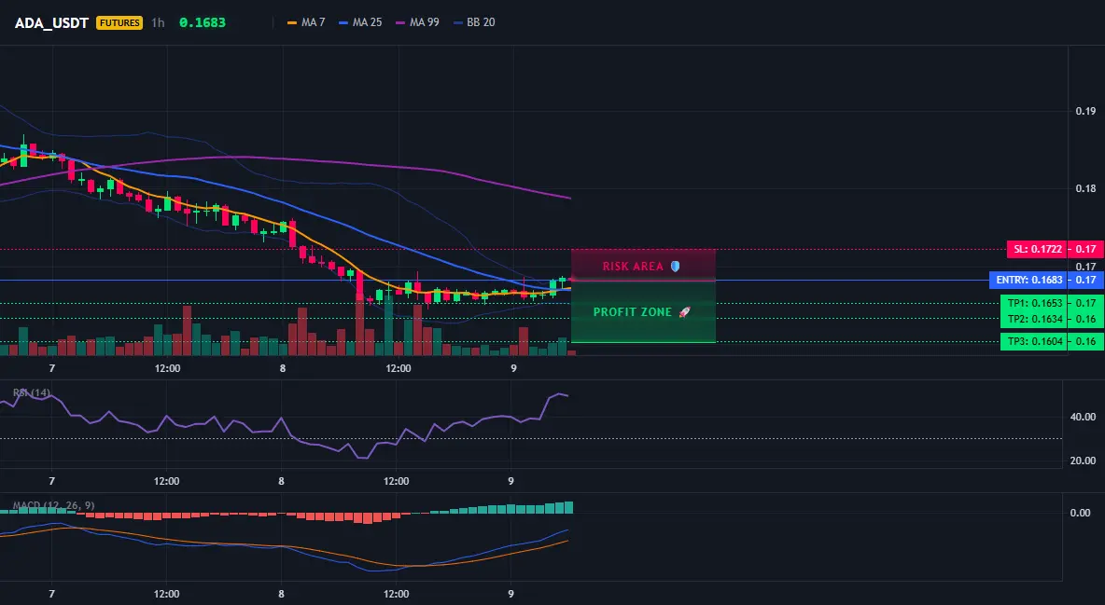
Task: Click the TP2: 0.1634 price tag
Action: pos(1034,319)
